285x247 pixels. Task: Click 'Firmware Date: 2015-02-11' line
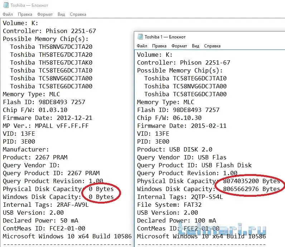point(182,126)
